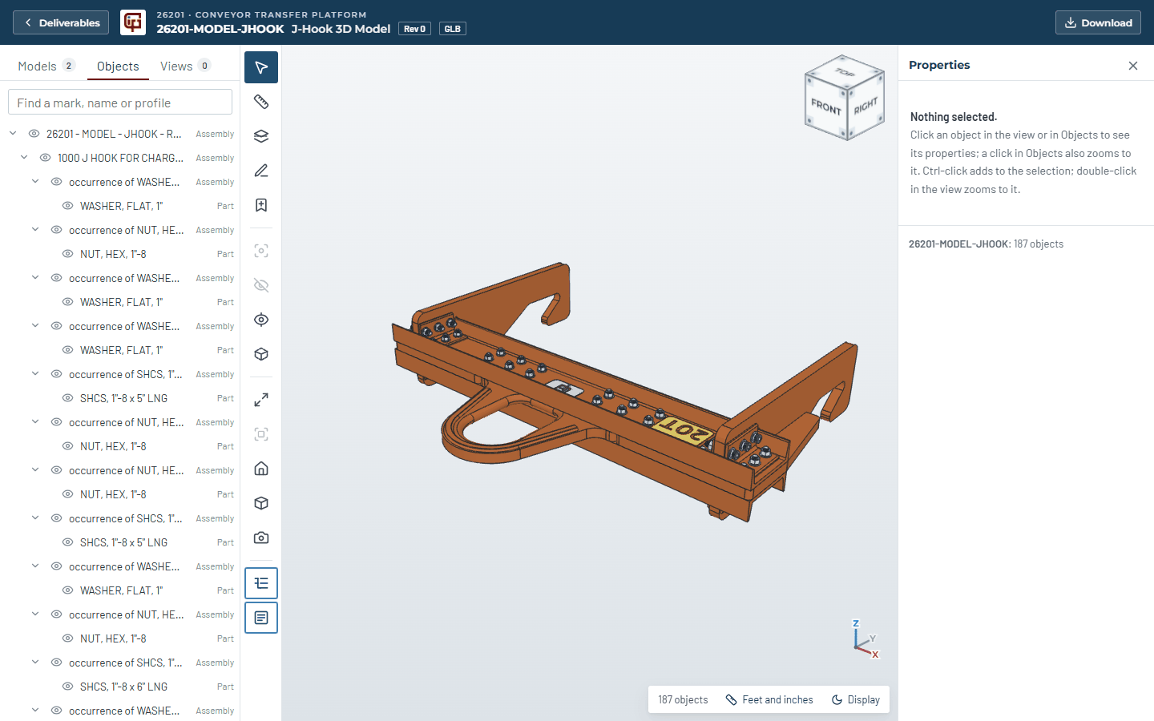Take a snapshot with the camera icon
This screenshot has height=721, width=1154.
[261, 538]
